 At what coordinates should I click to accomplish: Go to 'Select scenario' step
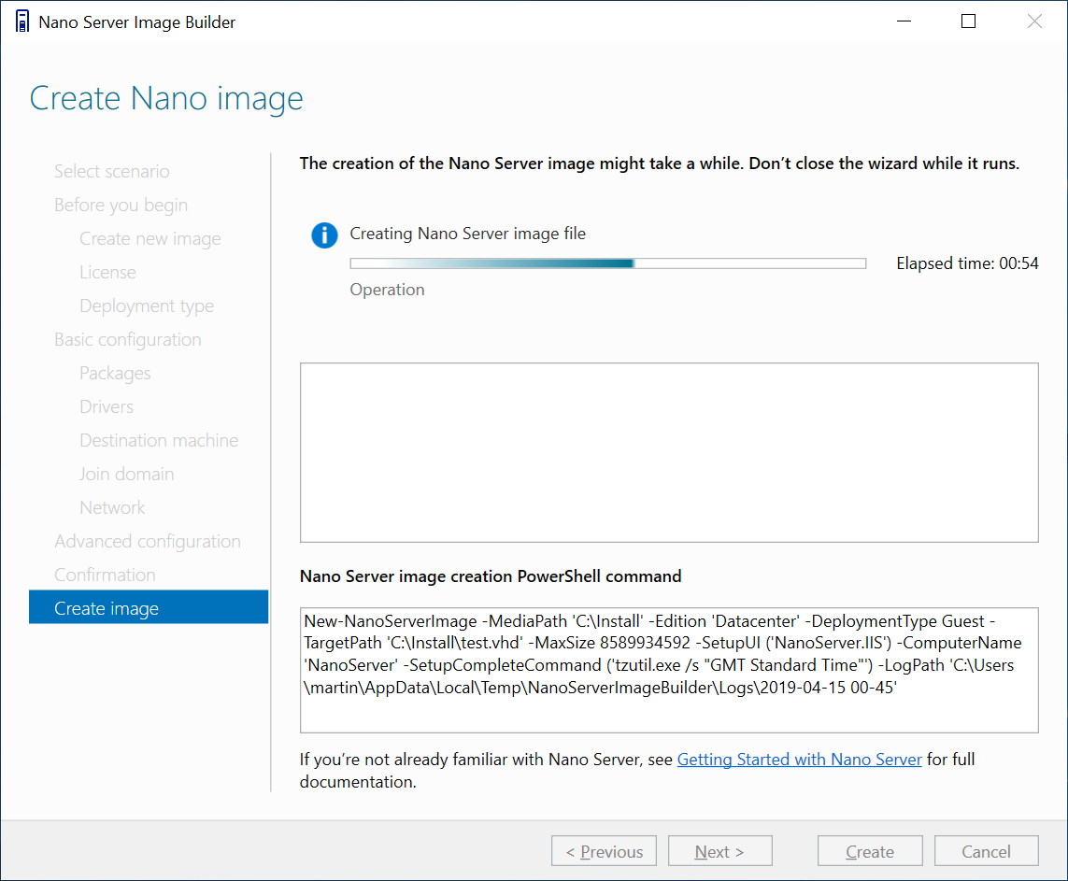point(112,171)
